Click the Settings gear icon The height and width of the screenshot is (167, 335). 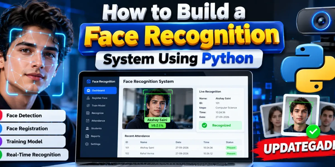pos(87,144)
